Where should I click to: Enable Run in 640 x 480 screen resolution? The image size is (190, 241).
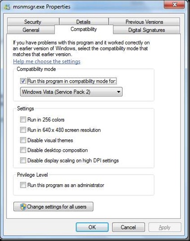(23, 130)
